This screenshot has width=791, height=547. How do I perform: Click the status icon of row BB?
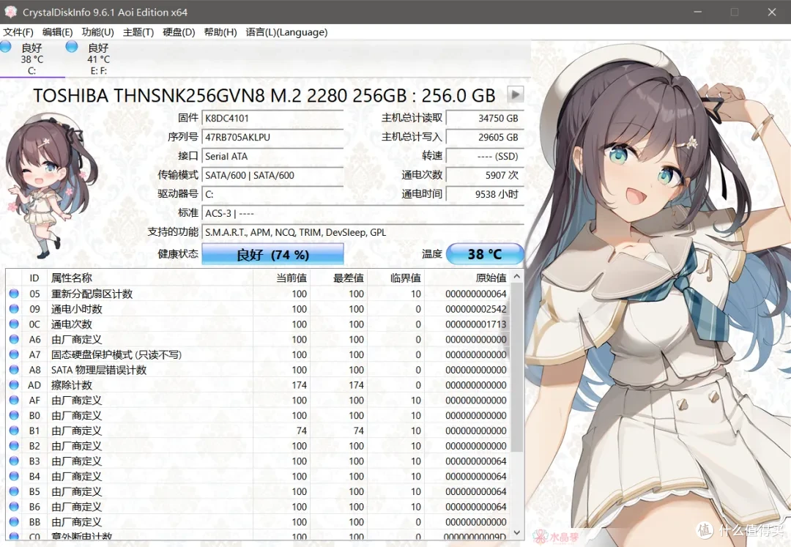pos(14,522)
